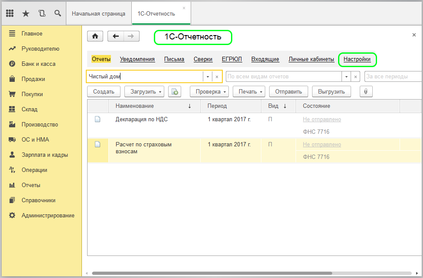Image resolution: width=423 pixels, height=278 pixels.
Task: Sort by the Наименование column header
Action: [155, 106]
